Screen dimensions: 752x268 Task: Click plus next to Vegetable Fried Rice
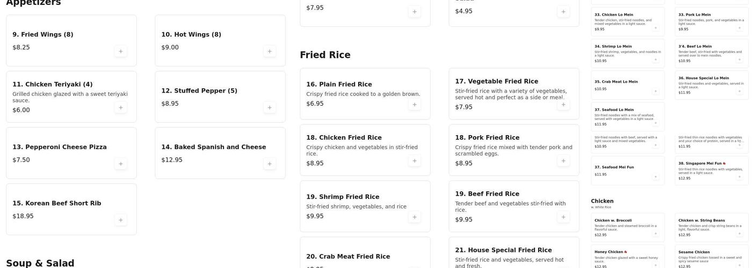tap(563, 105)
